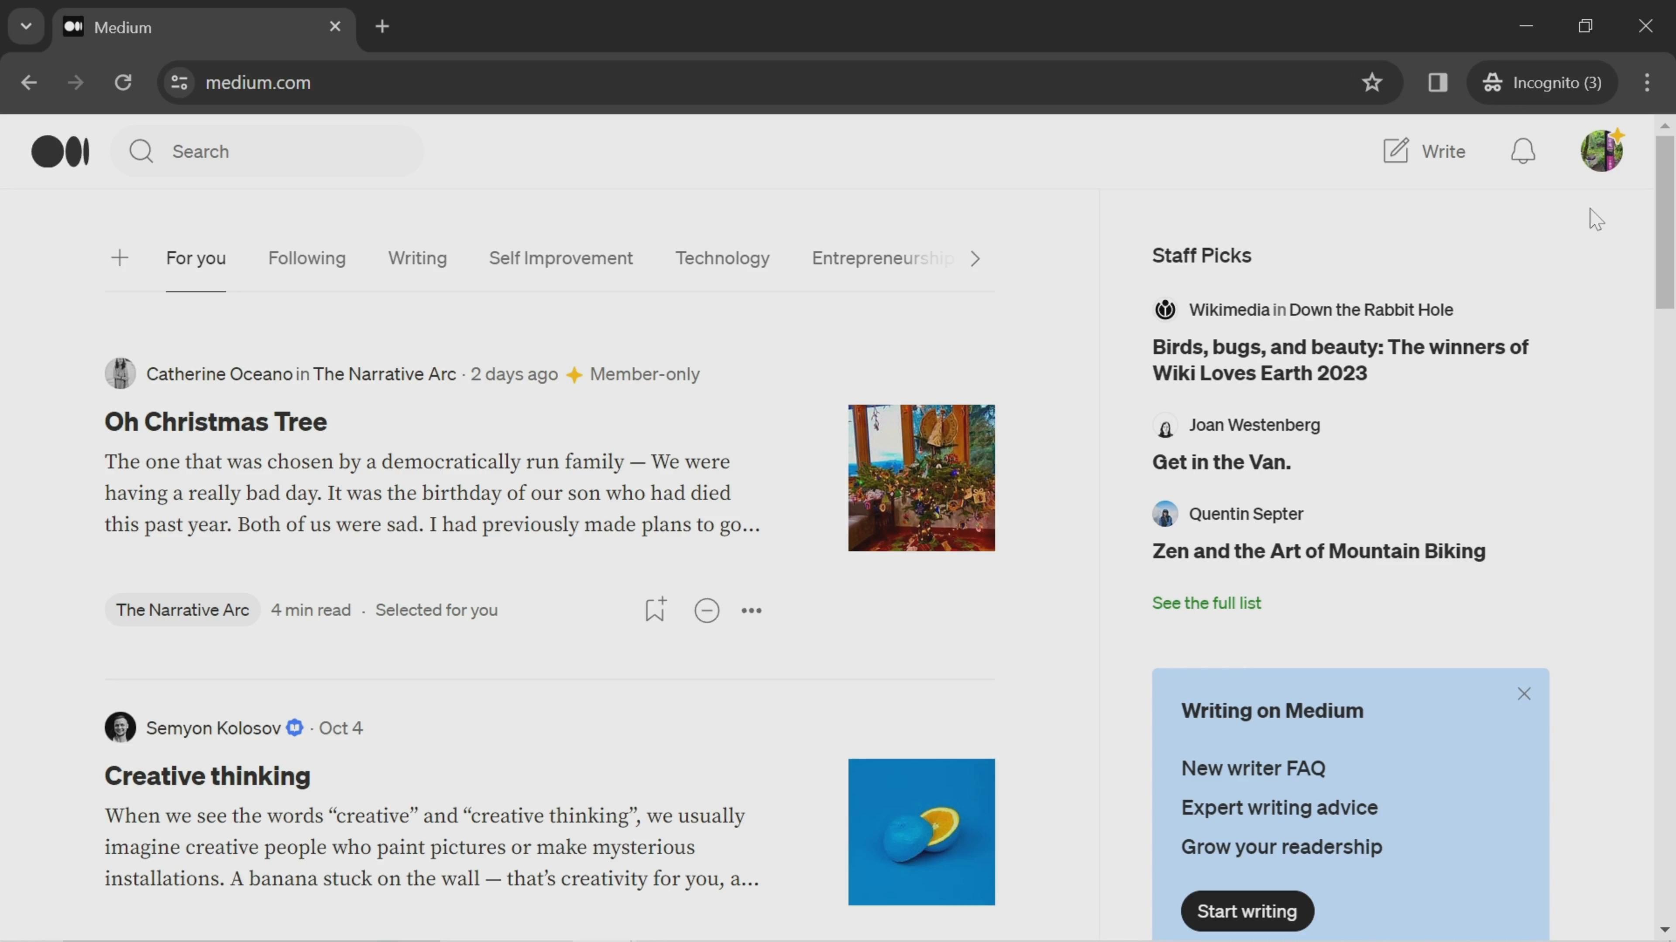Click the bookmark save icon on Oh Christmas Tree

point(655,610)
